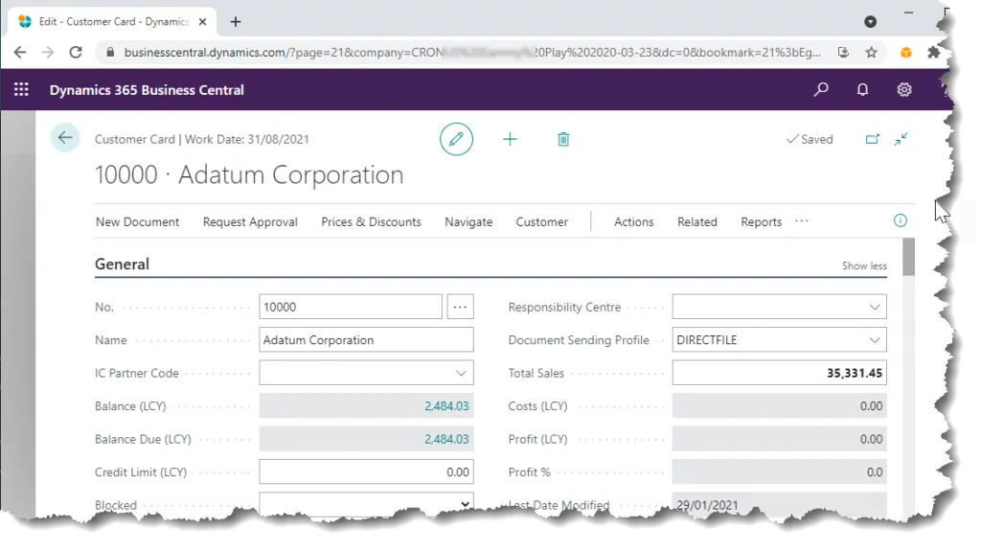Expand the Responsibility Centre dropdown
Screen dimensions: 981x552
tap(875, 307)
